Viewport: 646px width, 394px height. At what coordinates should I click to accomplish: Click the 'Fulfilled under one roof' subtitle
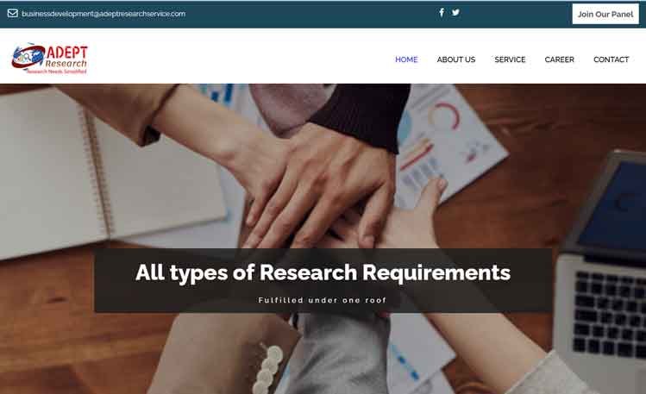tap(323, 300)
